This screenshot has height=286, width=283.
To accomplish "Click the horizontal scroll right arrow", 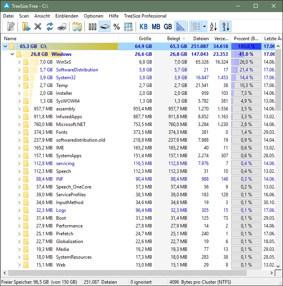I will [x=272, y=273].
